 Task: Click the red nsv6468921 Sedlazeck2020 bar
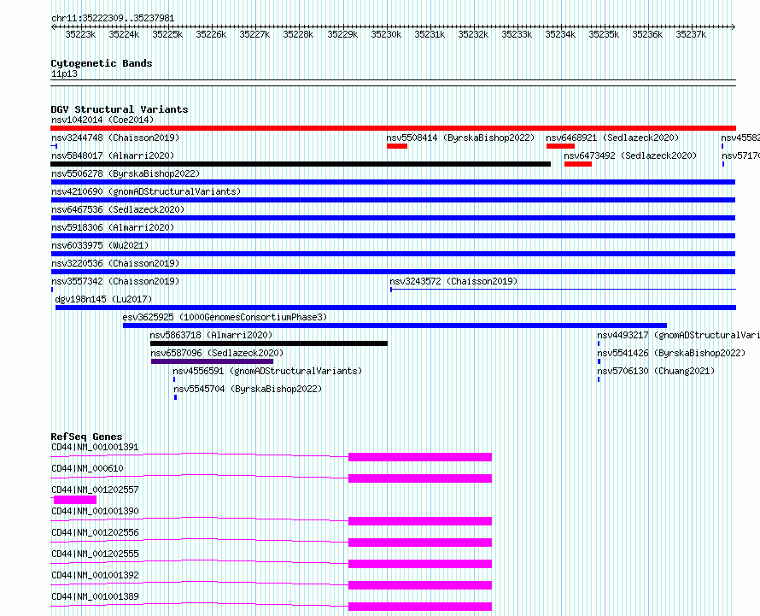click(560, 146)
